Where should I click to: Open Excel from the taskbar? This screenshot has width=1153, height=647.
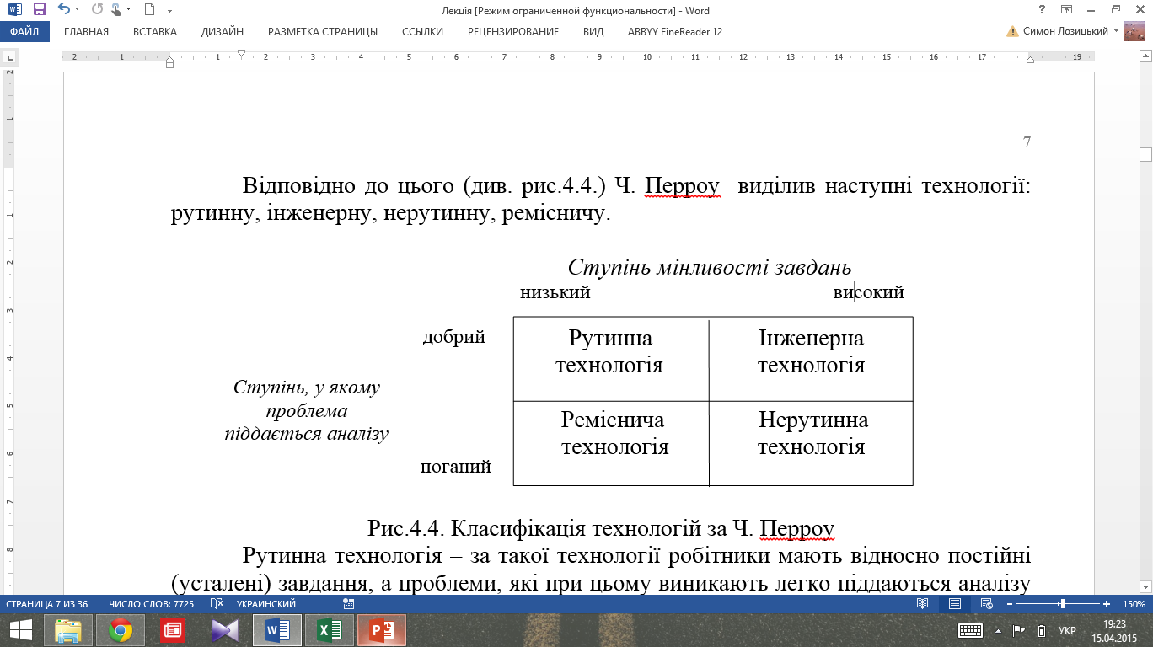tap(330, 630)
